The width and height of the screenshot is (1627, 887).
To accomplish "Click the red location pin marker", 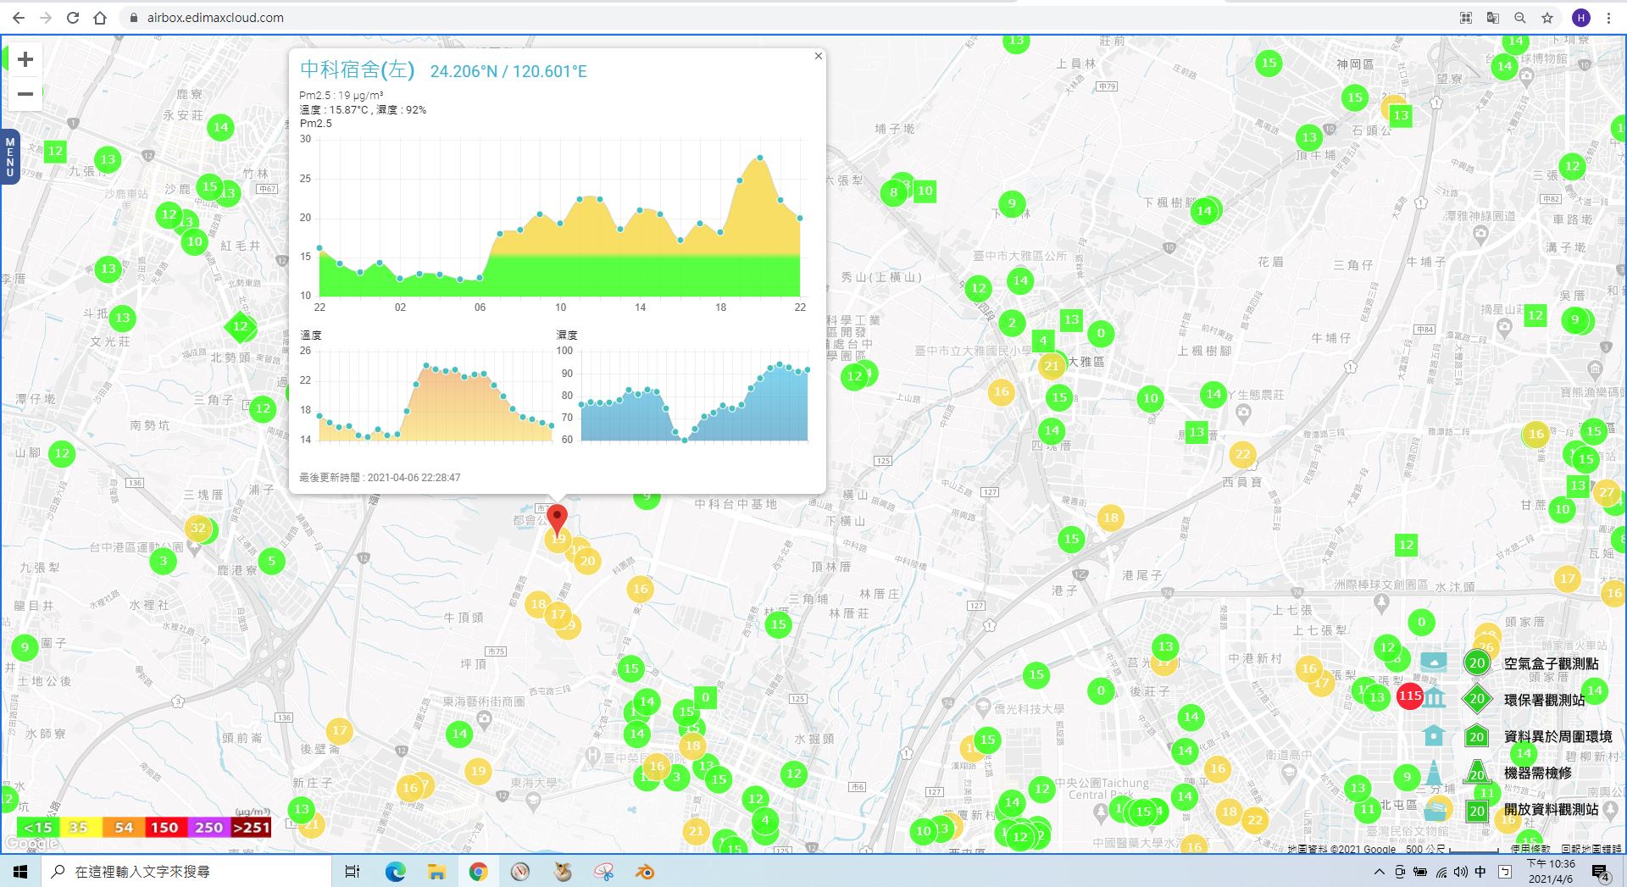I will click(557, 518).
